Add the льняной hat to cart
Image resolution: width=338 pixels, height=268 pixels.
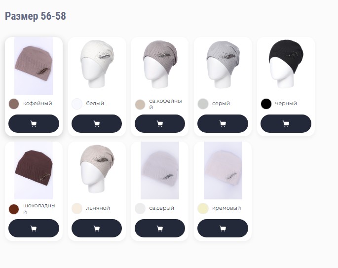pyautogui.click(x=97, y=229)
